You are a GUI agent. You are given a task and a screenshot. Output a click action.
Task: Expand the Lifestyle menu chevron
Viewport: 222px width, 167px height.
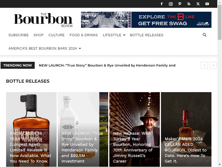coord(124,35)
